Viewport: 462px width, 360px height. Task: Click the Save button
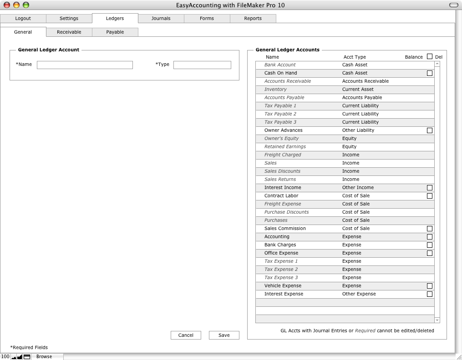coord(224,335)
